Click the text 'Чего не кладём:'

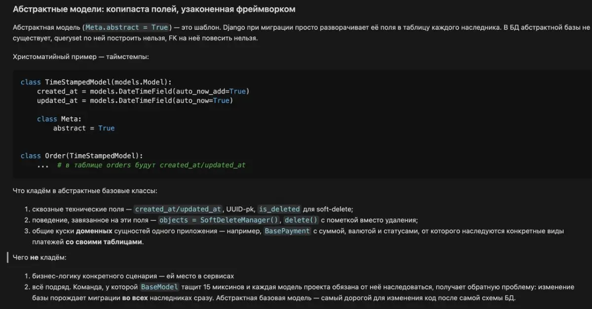click(39, 257)
